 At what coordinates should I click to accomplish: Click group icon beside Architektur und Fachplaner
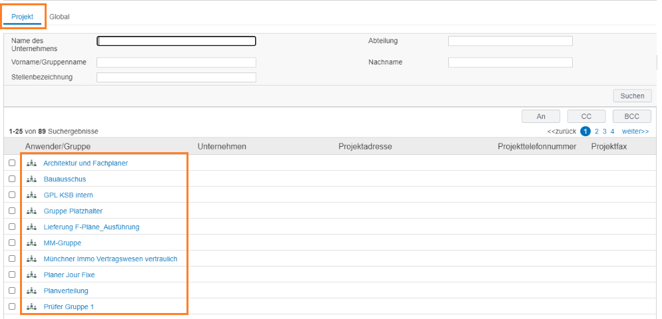[31, 163]
